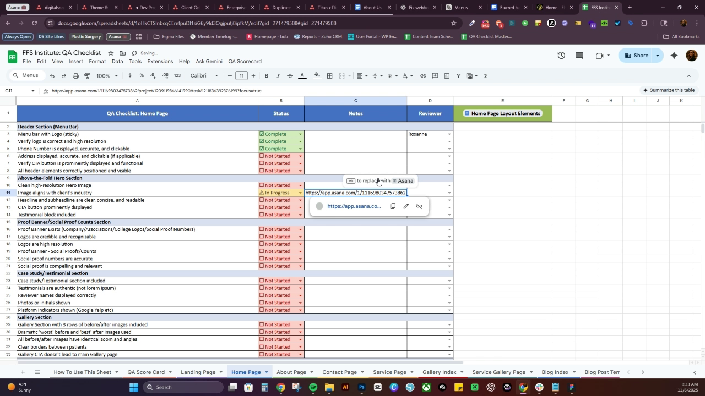The image size is (705, 396).
Task: Switch to the Landing Page sheet tab
Action: click(198, 372)
